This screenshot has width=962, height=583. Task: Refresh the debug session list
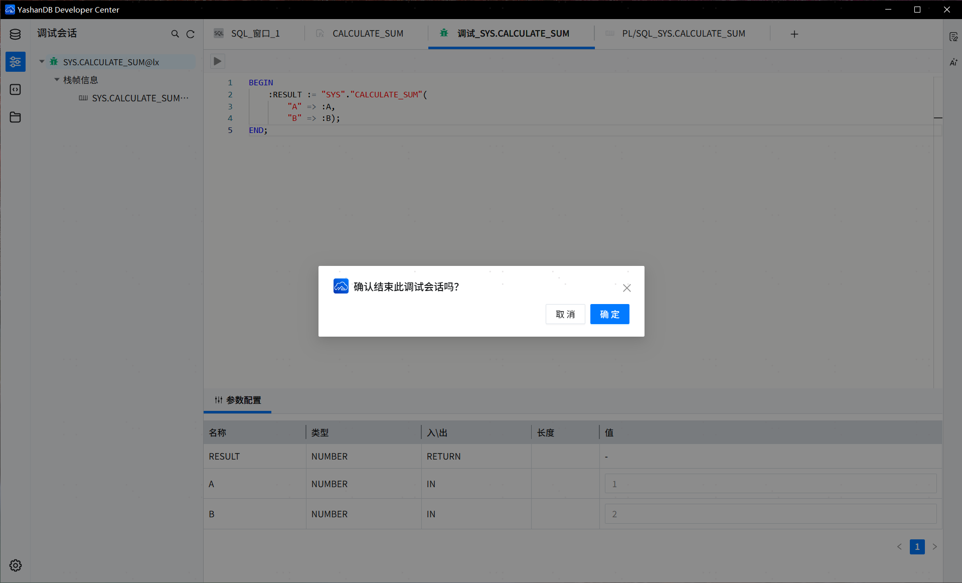(191, 34)
